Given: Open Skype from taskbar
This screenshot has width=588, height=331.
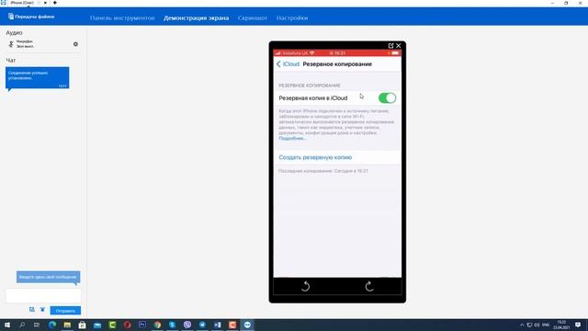Looking at the screenshot, I should [x=172, y=325].
